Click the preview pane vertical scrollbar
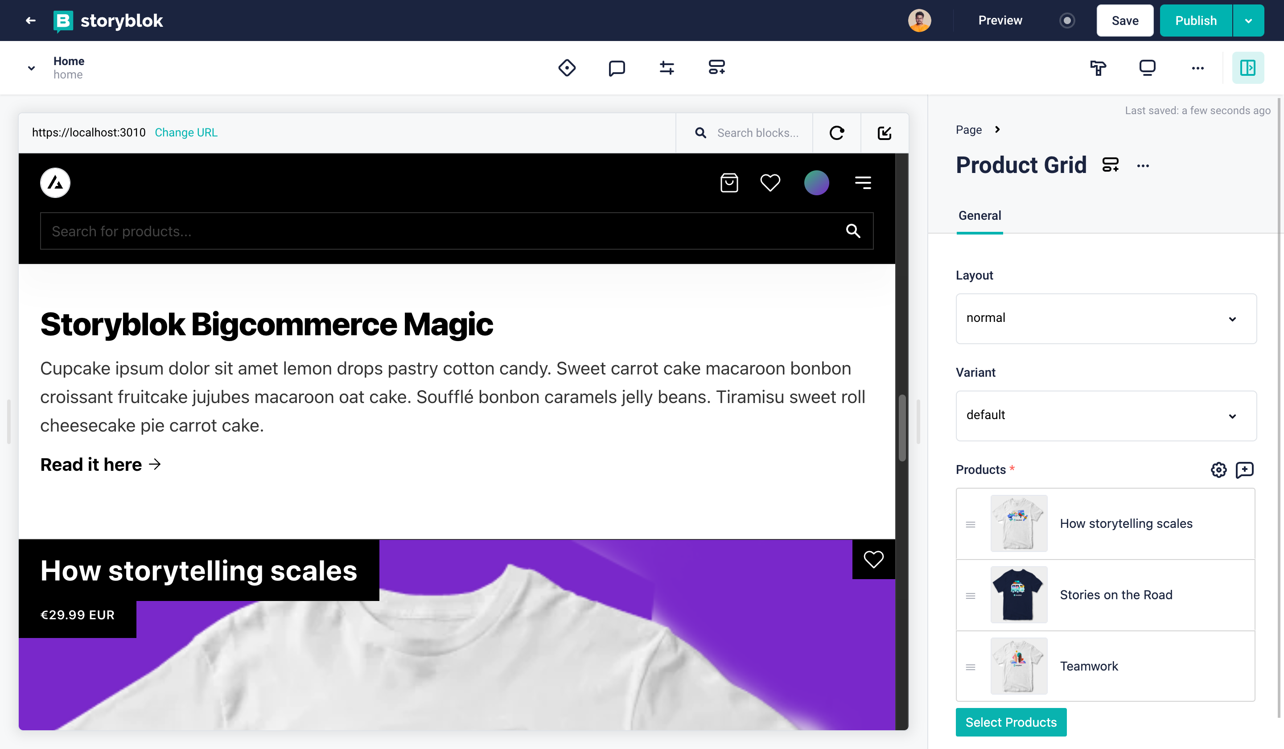This screenshot has height=749, width=1284. [x=901, y=428]
